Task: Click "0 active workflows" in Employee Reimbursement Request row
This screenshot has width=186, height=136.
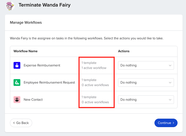Action: 95,85
